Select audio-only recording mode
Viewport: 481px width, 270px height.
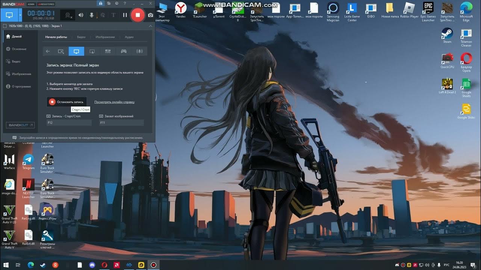[139, 51]
